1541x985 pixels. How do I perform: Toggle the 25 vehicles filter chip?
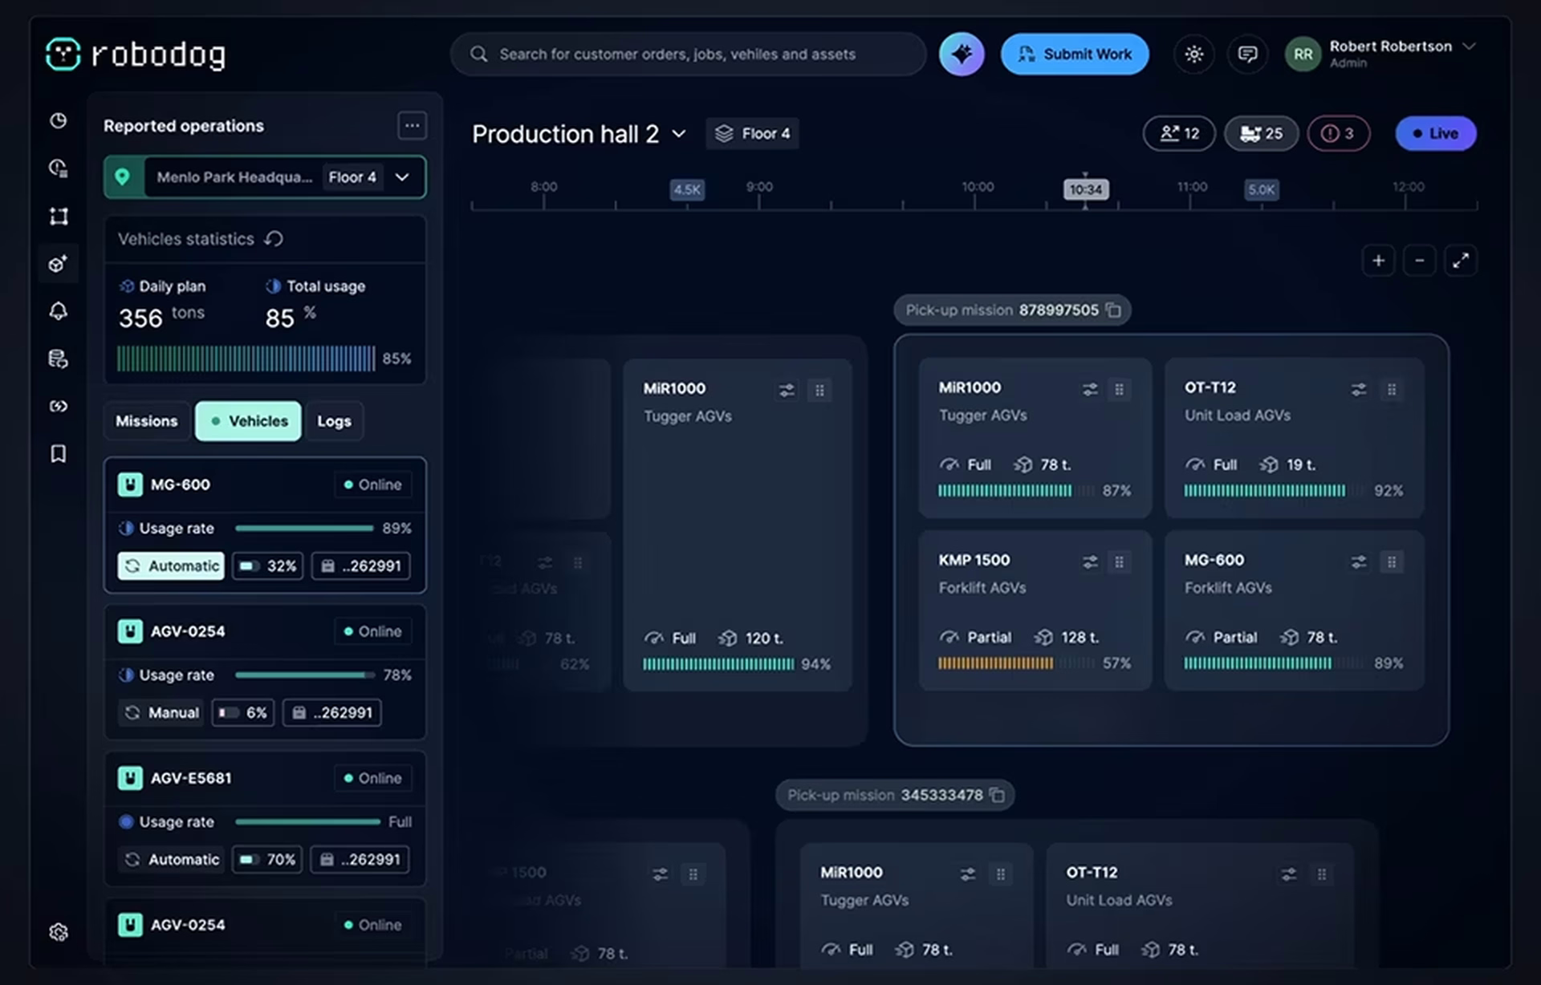1261,133
